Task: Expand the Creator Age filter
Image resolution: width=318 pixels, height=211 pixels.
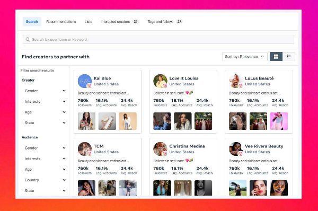Action: tap(45, 112)
